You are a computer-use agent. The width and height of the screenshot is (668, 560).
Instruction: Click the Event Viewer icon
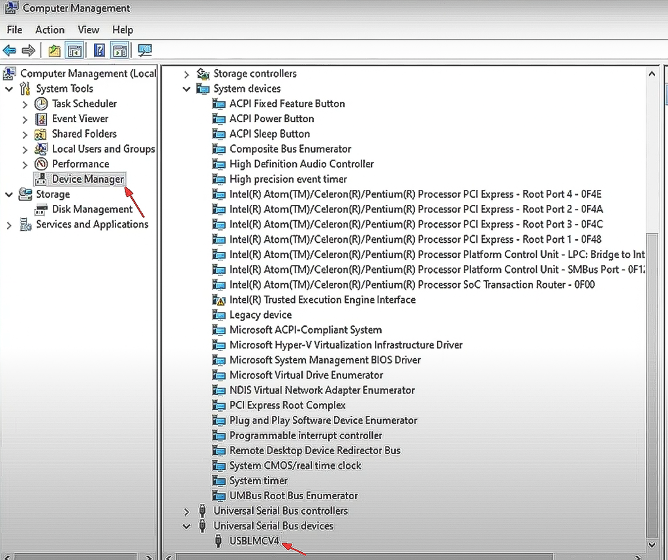click(41, 119)
